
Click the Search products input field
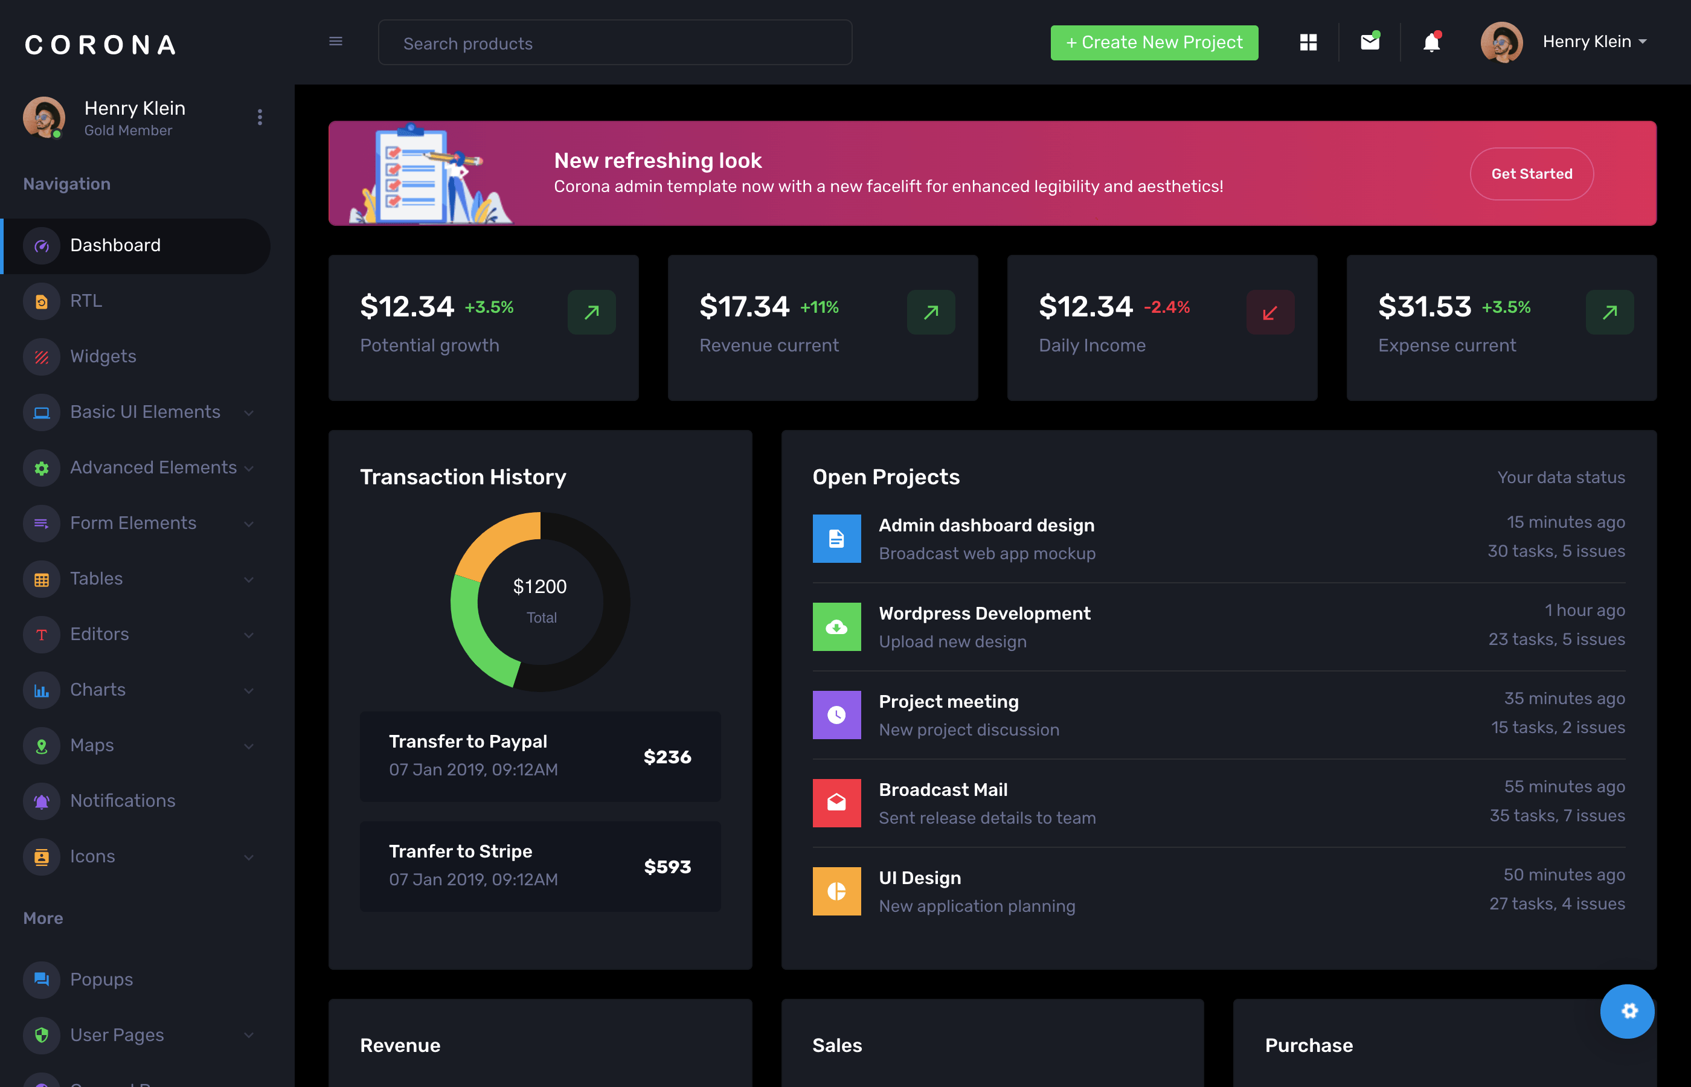(x=615, y=42)
